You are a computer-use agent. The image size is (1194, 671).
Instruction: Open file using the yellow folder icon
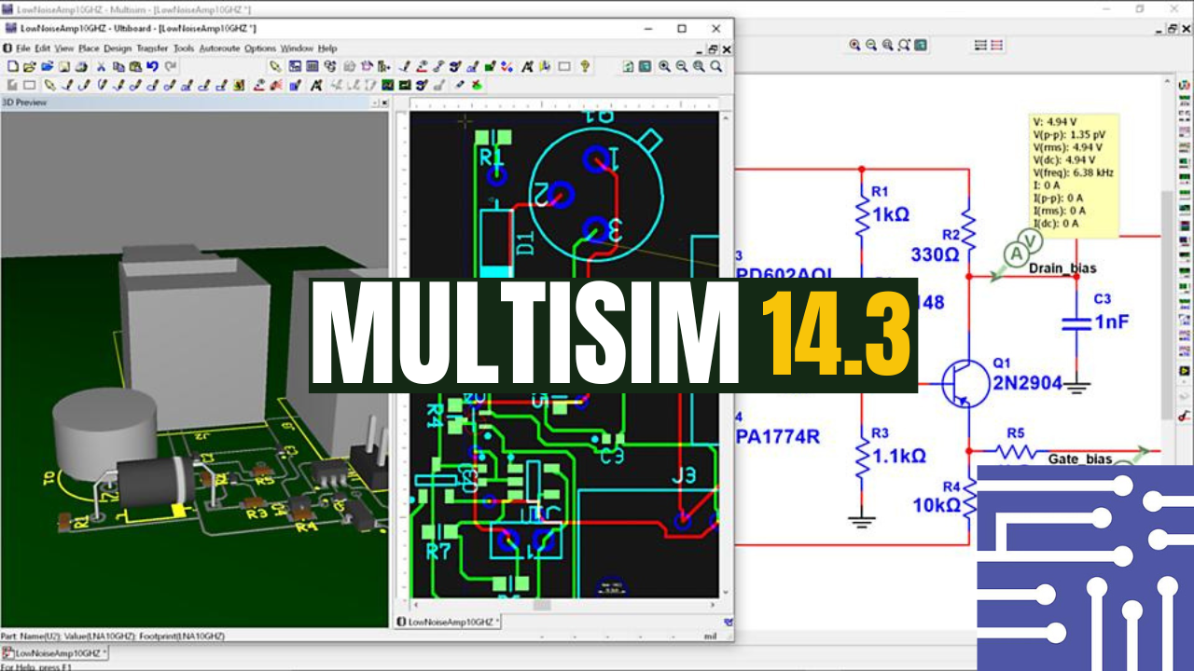click(29, 67)
